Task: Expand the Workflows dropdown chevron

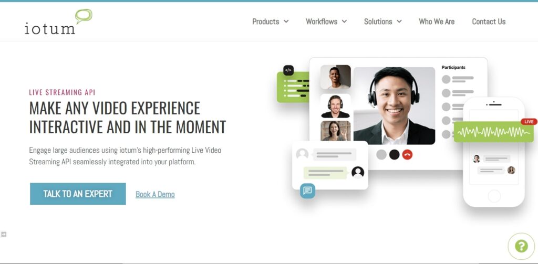Action: click(x=344, y=22)
